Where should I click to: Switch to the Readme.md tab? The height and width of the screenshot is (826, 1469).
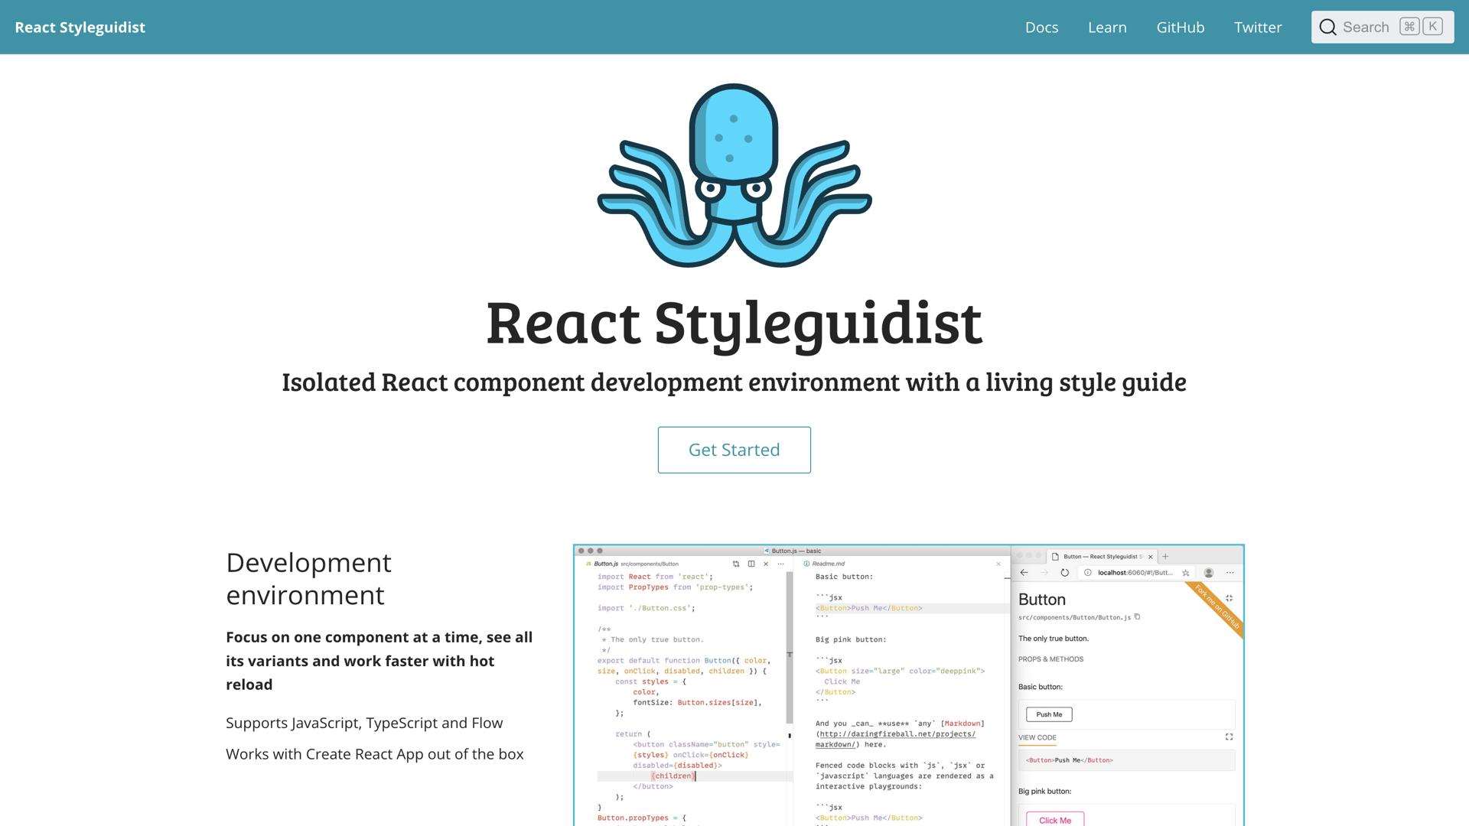828,564
